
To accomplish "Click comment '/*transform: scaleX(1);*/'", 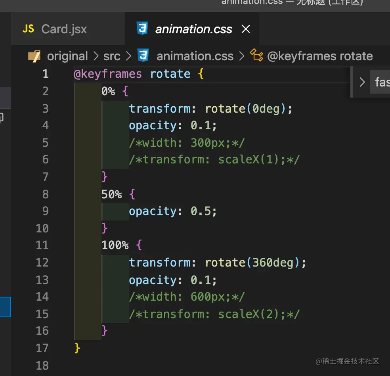I will [x=214, y=159].
